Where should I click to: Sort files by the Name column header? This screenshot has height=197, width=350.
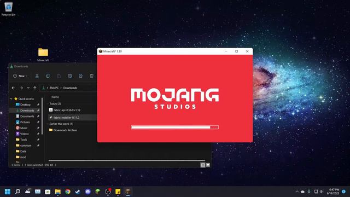(x=55, y=97)
